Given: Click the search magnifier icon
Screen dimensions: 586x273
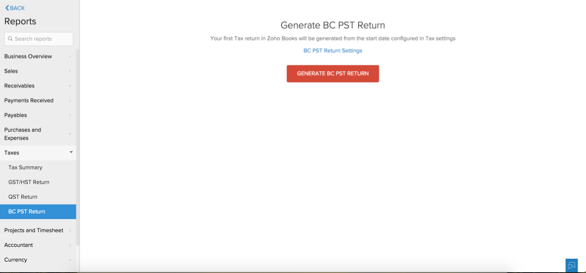Looking at the screenshot, I should [x=10, y=39].
